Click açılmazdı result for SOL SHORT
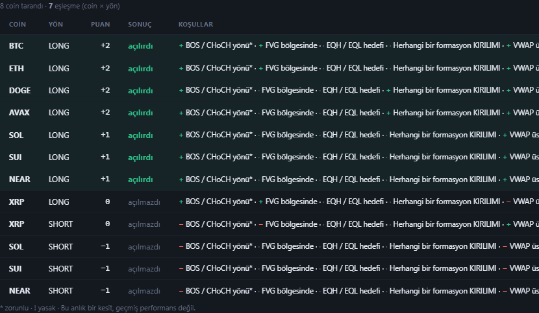The image size is (539, 313). coord(144,247)
